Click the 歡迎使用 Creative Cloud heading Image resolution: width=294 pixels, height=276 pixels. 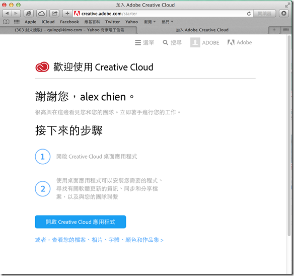point(103,67)
